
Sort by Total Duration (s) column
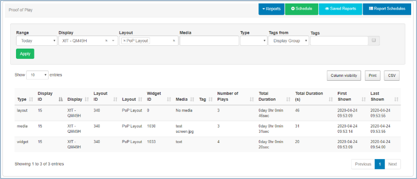click(314, 96)
